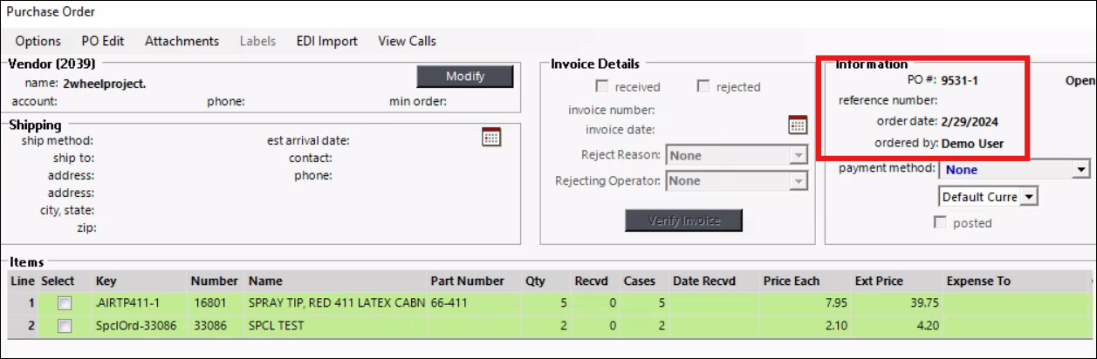This screenshot has height=359, width=1097.
Task: Open the EDI Import menu
Action: 326,41
